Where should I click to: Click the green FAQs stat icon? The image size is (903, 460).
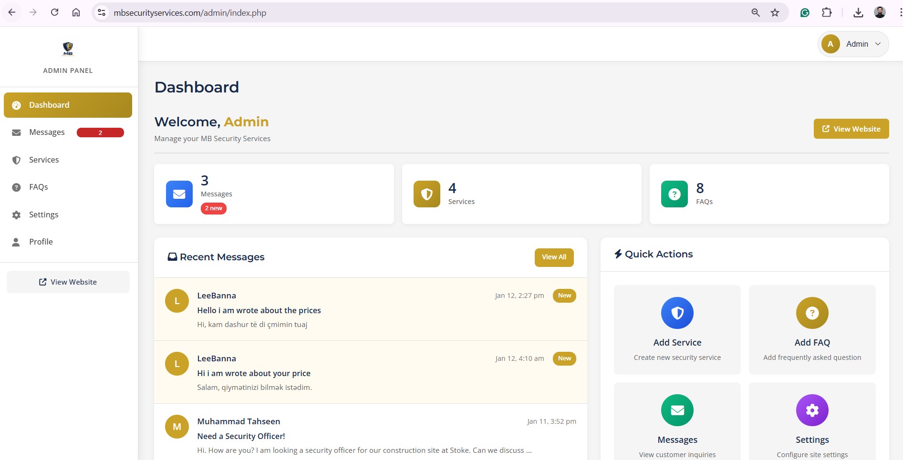(x=674, y=194)
